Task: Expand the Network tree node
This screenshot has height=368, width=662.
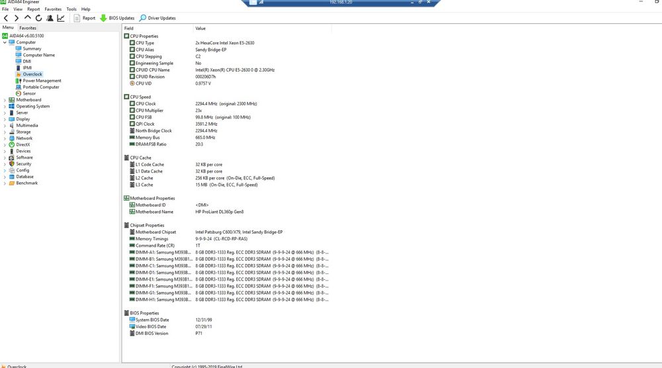Action: 5,138
